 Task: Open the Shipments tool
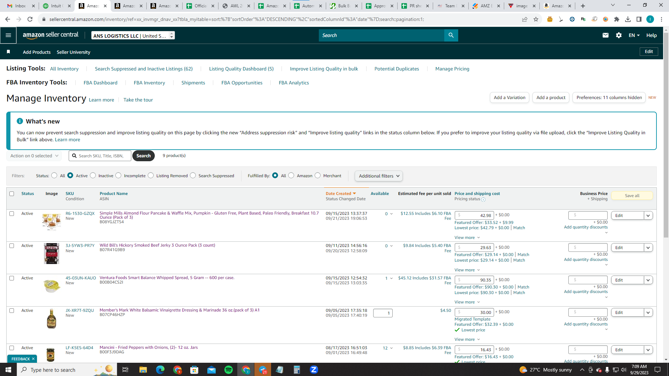(193, 83)
